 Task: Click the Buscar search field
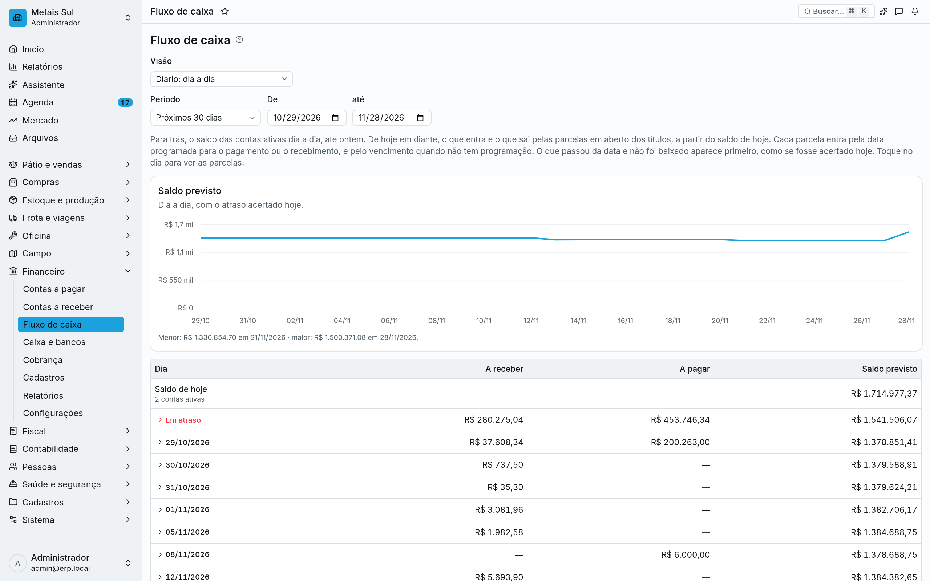pos(836,12)
